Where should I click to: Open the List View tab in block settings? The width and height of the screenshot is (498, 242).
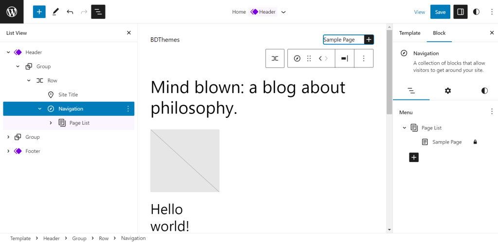(411, 91)
